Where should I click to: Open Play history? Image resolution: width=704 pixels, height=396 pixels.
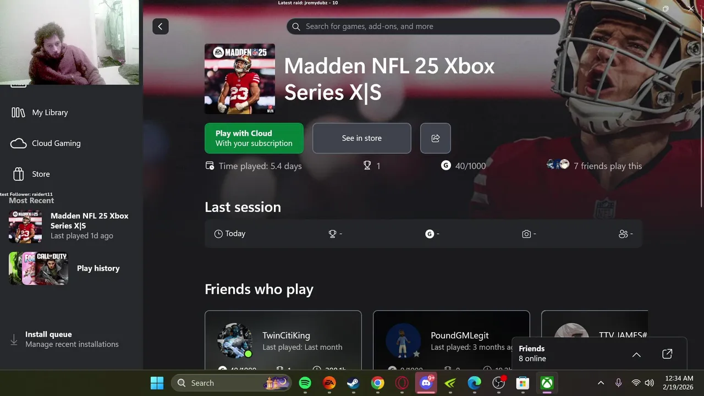(71, 268)
